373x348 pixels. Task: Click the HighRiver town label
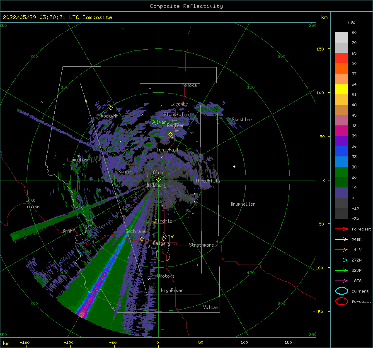point(172,290)
